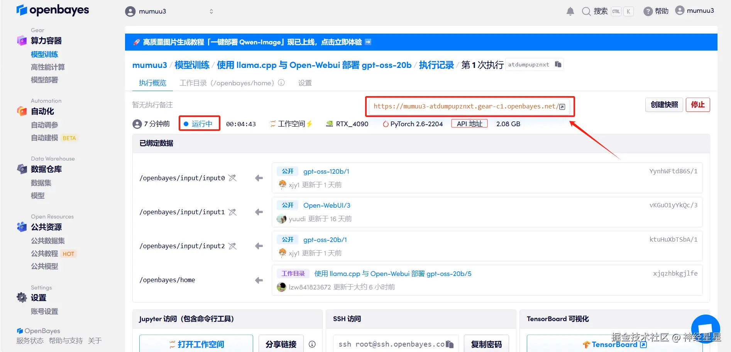Click the 复制密码 button
The width and height of the screenshot is (731, 352).
tap(486, 344)
